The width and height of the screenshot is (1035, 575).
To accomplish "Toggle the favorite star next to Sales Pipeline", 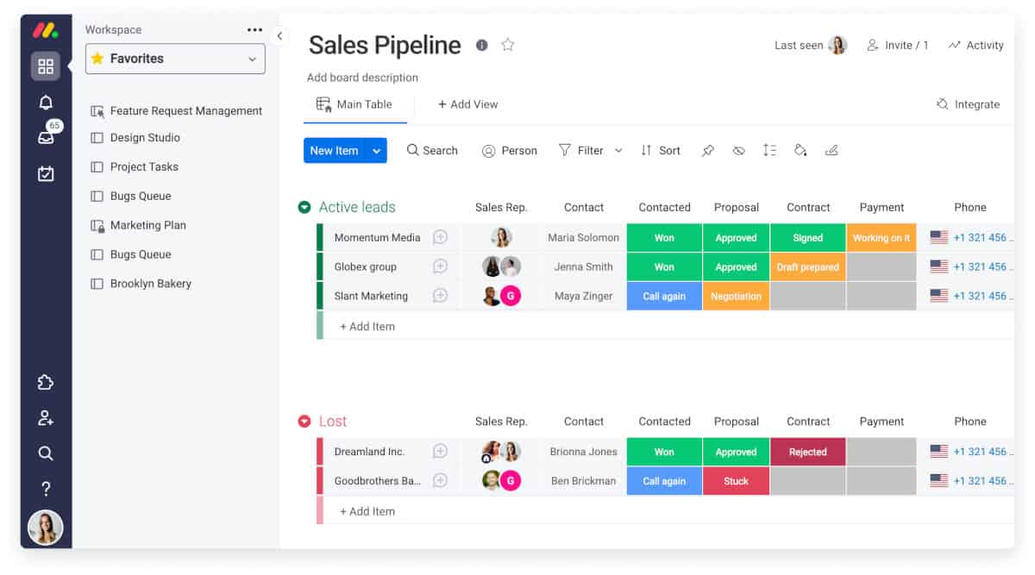I will point(508,46).
